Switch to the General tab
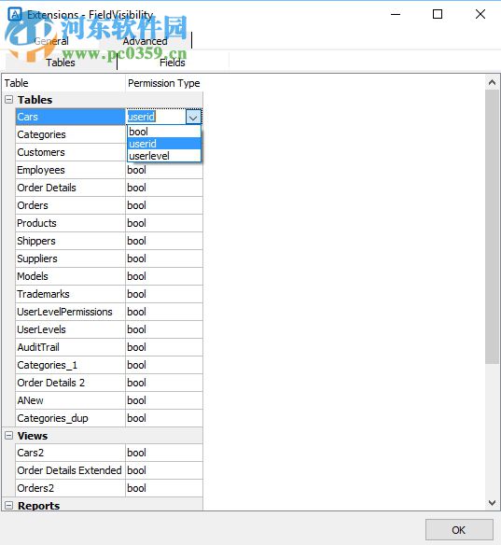The height and width of the screenshot is (545, 501). [x=51, y=41]
